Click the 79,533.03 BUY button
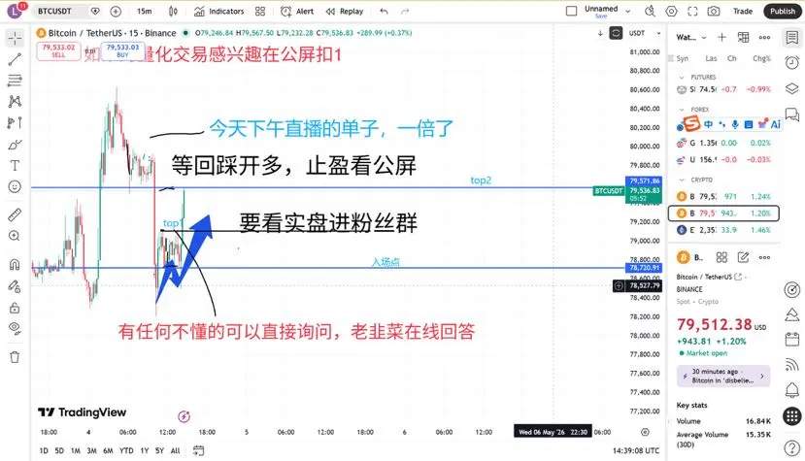Screen dimensions: 805x461 click(x=122, y=50)
